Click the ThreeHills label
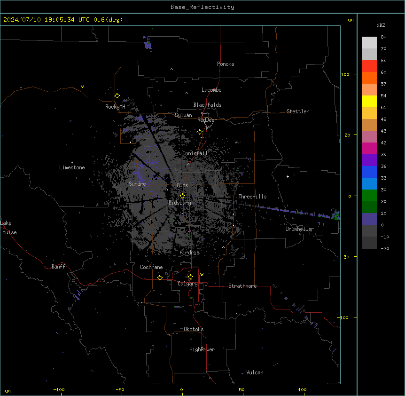Image resolution: width=405 pixels, height=396 pixels. click(x=252, y=197)
